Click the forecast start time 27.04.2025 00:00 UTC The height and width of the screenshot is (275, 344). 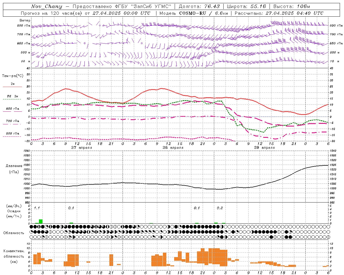pos(121,13)
